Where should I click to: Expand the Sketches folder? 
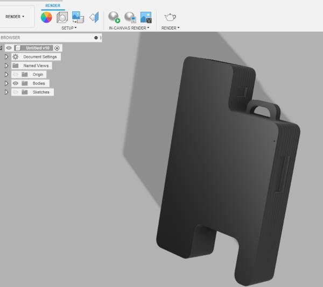[x=6, y=92]
